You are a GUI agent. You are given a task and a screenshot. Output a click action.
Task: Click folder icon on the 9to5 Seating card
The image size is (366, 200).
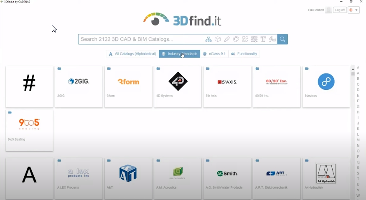click(10, 112)
